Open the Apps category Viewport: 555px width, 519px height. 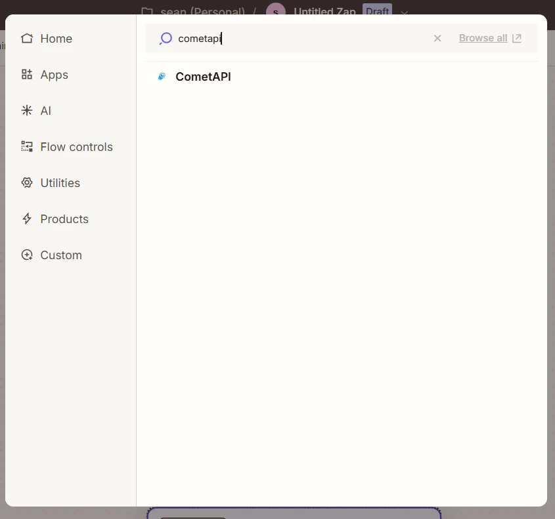44,75
